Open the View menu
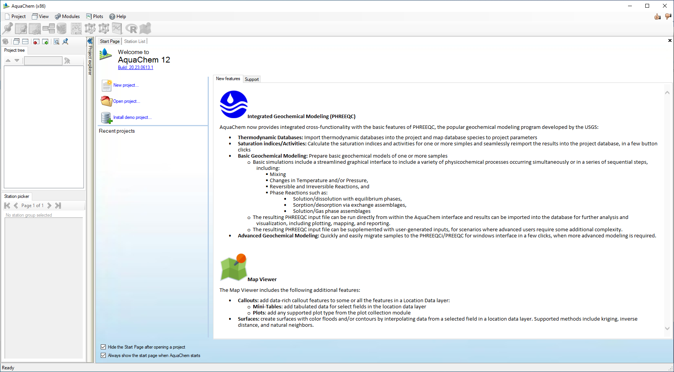The image size is (674, 372). (40, 16)
